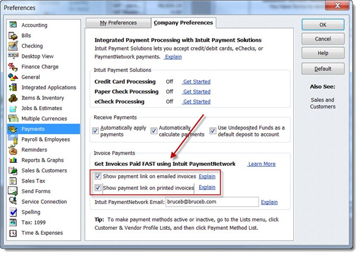
Task: Click the Accounting category icon
Action: pos(13,25)
